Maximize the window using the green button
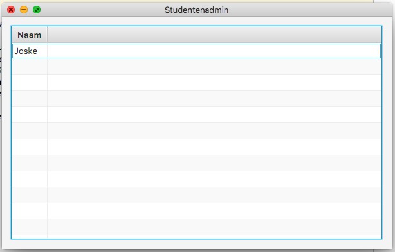 click(x=37, y=10)
